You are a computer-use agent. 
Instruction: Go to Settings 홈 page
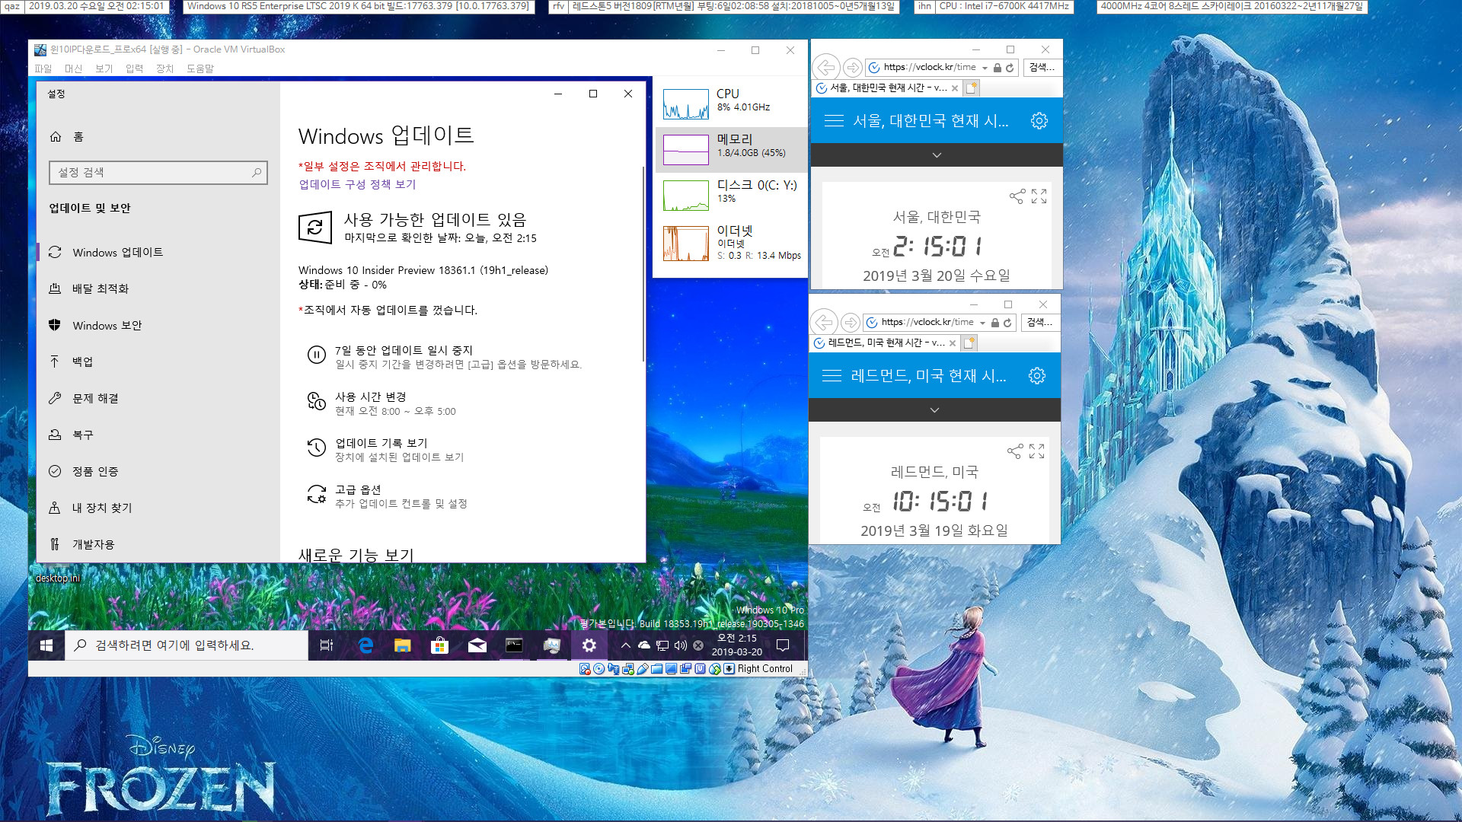(x=67, y=136)
